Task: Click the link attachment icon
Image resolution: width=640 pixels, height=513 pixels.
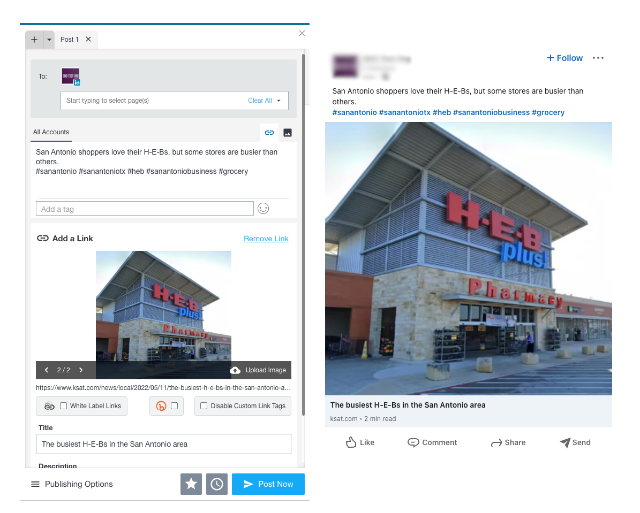Action: coord(269,133)
